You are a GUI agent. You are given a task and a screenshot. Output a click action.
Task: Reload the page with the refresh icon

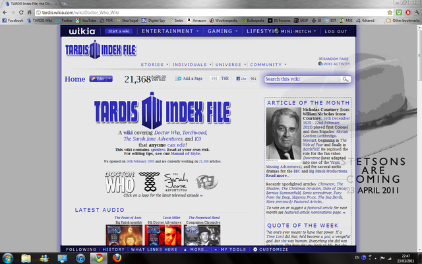tap(21, 13)
